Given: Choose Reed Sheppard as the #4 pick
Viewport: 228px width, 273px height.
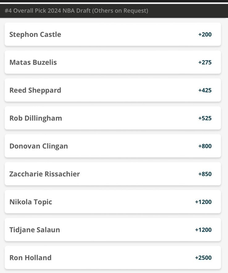Looking at the screenshot, I should [x=113, y=90].
